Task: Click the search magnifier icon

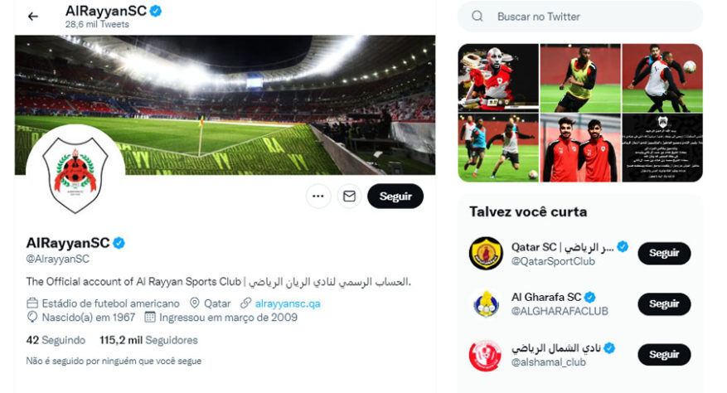Action: pyautogui.click(x=477, y=17)
